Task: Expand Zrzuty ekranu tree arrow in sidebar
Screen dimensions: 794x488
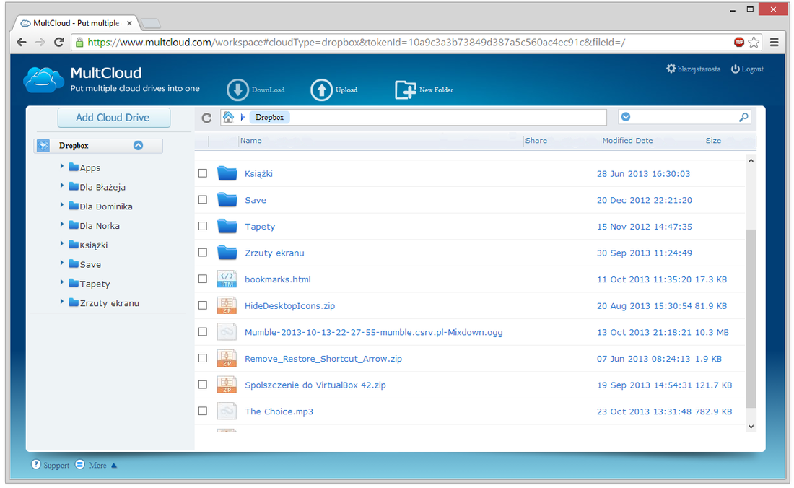Action: [62, 301]
